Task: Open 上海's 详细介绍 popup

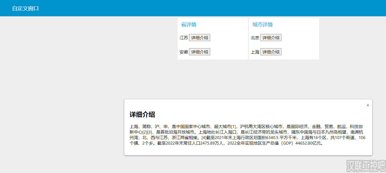Action: pyautogui.click(x=271, y=52)
